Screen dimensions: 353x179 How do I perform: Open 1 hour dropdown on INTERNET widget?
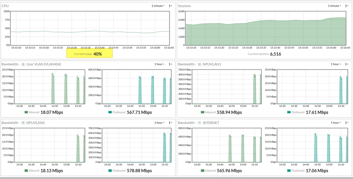pyautogui.click(x=336, y=122)
